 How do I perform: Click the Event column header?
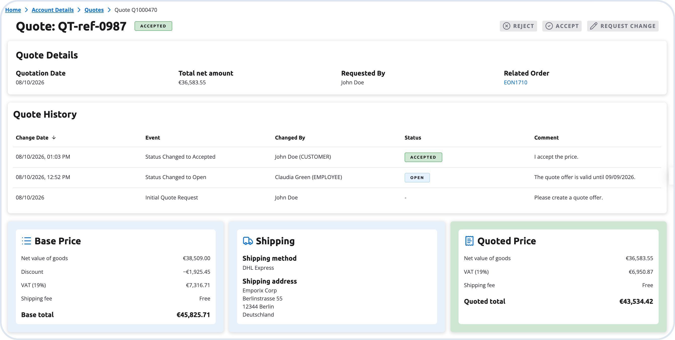pos(153,138)
